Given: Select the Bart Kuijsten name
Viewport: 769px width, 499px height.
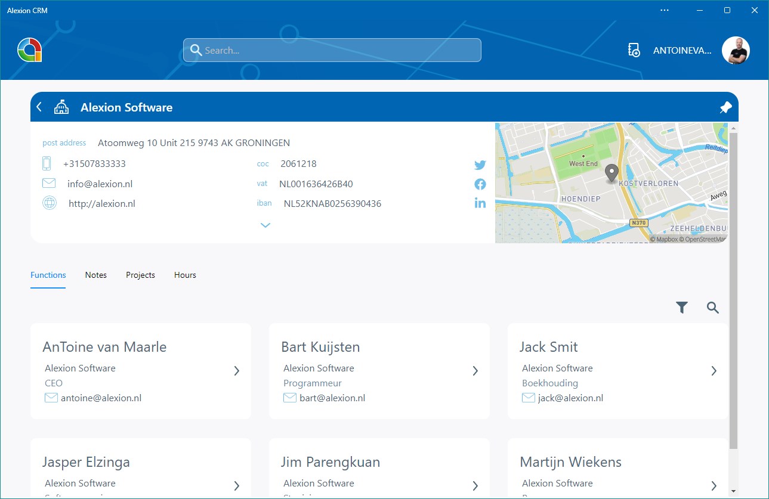Looking at the screenshot, I should coord(322,347).
